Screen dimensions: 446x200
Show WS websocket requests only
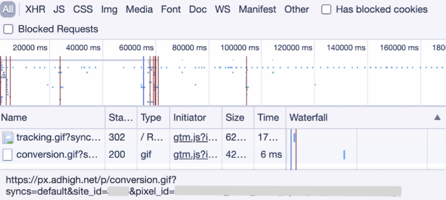223,10
